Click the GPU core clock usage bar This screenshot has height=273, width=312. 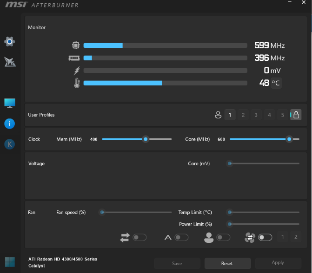(166, 45)
